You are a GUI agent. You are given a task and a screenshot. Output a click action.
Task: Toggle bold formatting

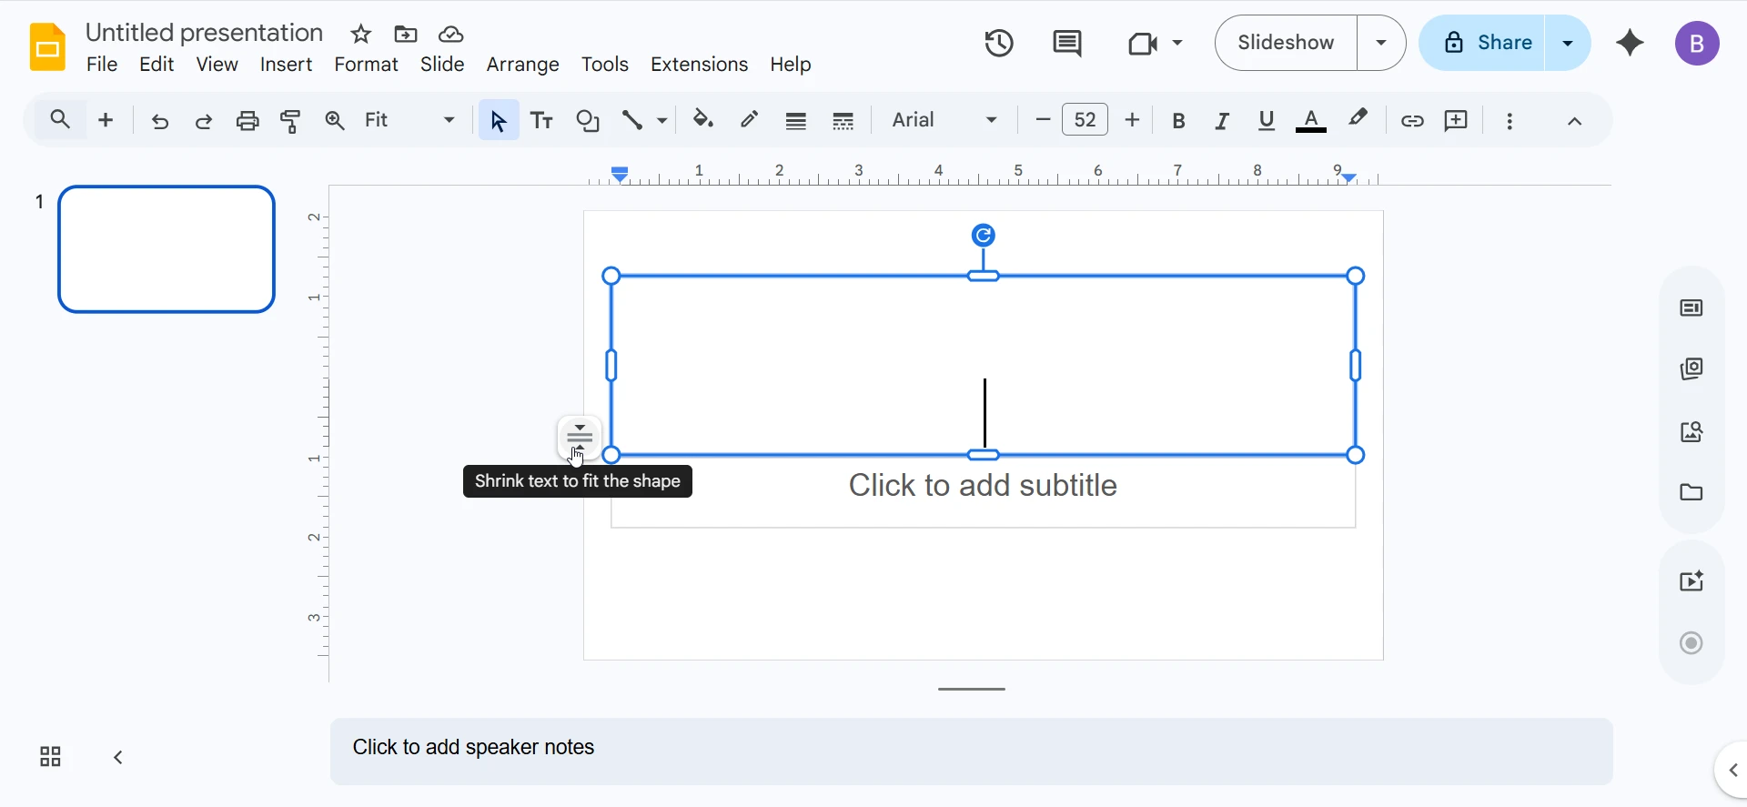click(x=1179, y=121)
